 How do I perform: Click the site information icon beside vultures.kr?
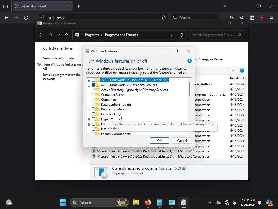tap(43, 17)
